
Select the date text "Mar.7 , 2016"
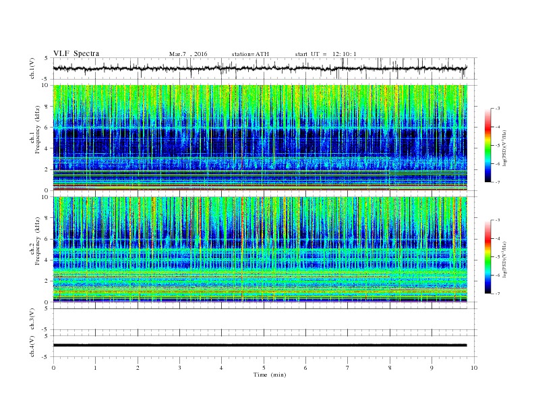coord(188,54)
